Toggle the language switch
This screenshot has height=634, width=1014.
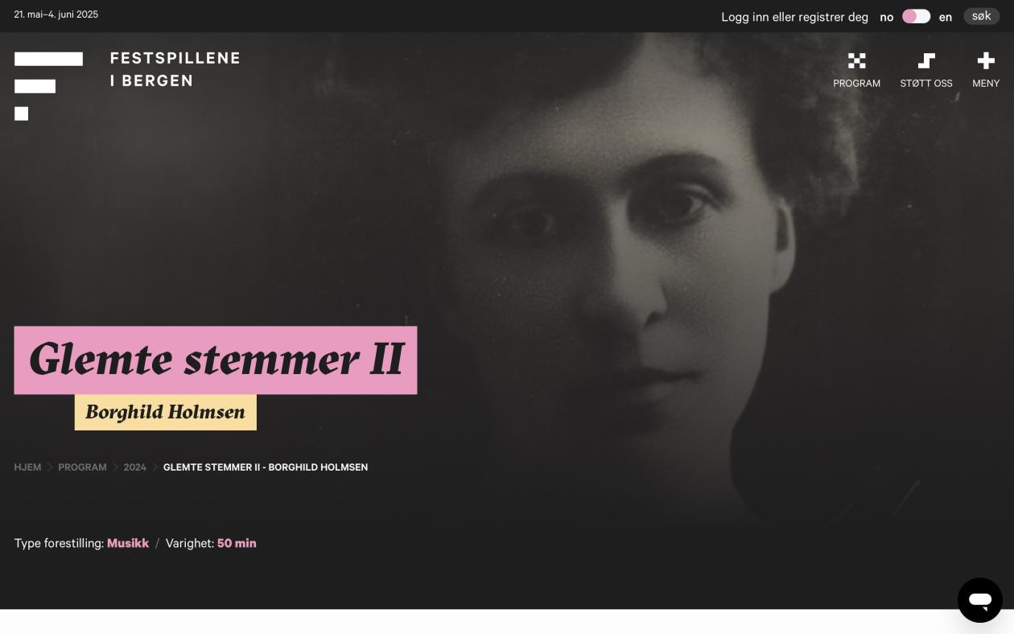click(x=916, y=17)
